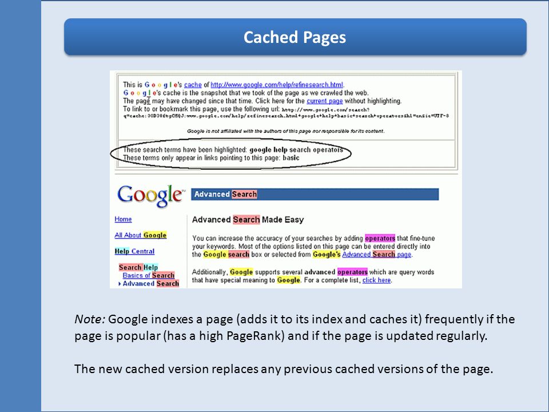
Task: Open the Home link in the sidebar
Action: click(x=124, y=219)
